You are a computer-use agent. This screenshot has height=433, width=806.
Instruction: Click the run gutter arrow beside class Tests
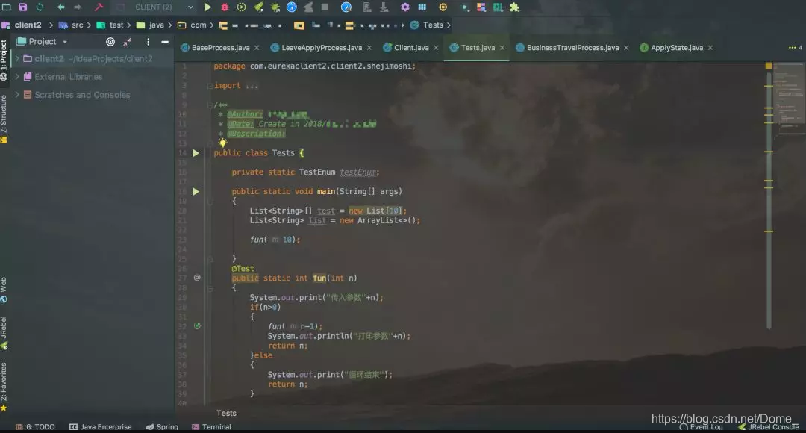coord(196,153)
